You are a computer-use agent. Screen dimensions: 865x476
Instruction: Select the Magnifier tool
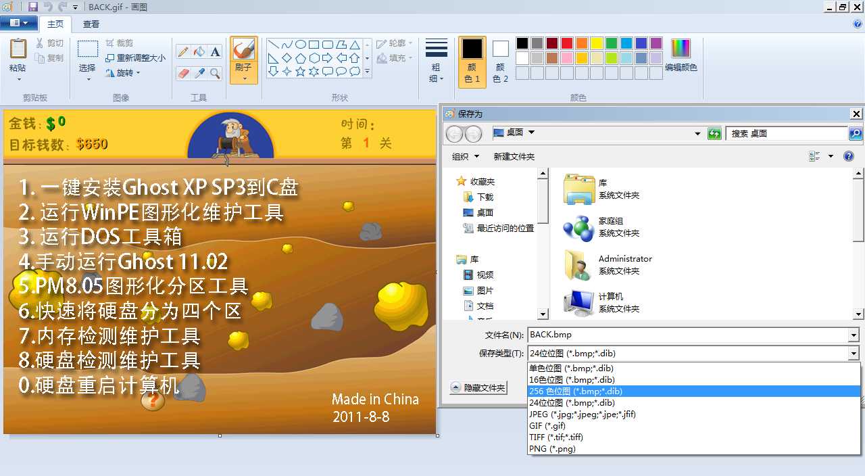214,73
